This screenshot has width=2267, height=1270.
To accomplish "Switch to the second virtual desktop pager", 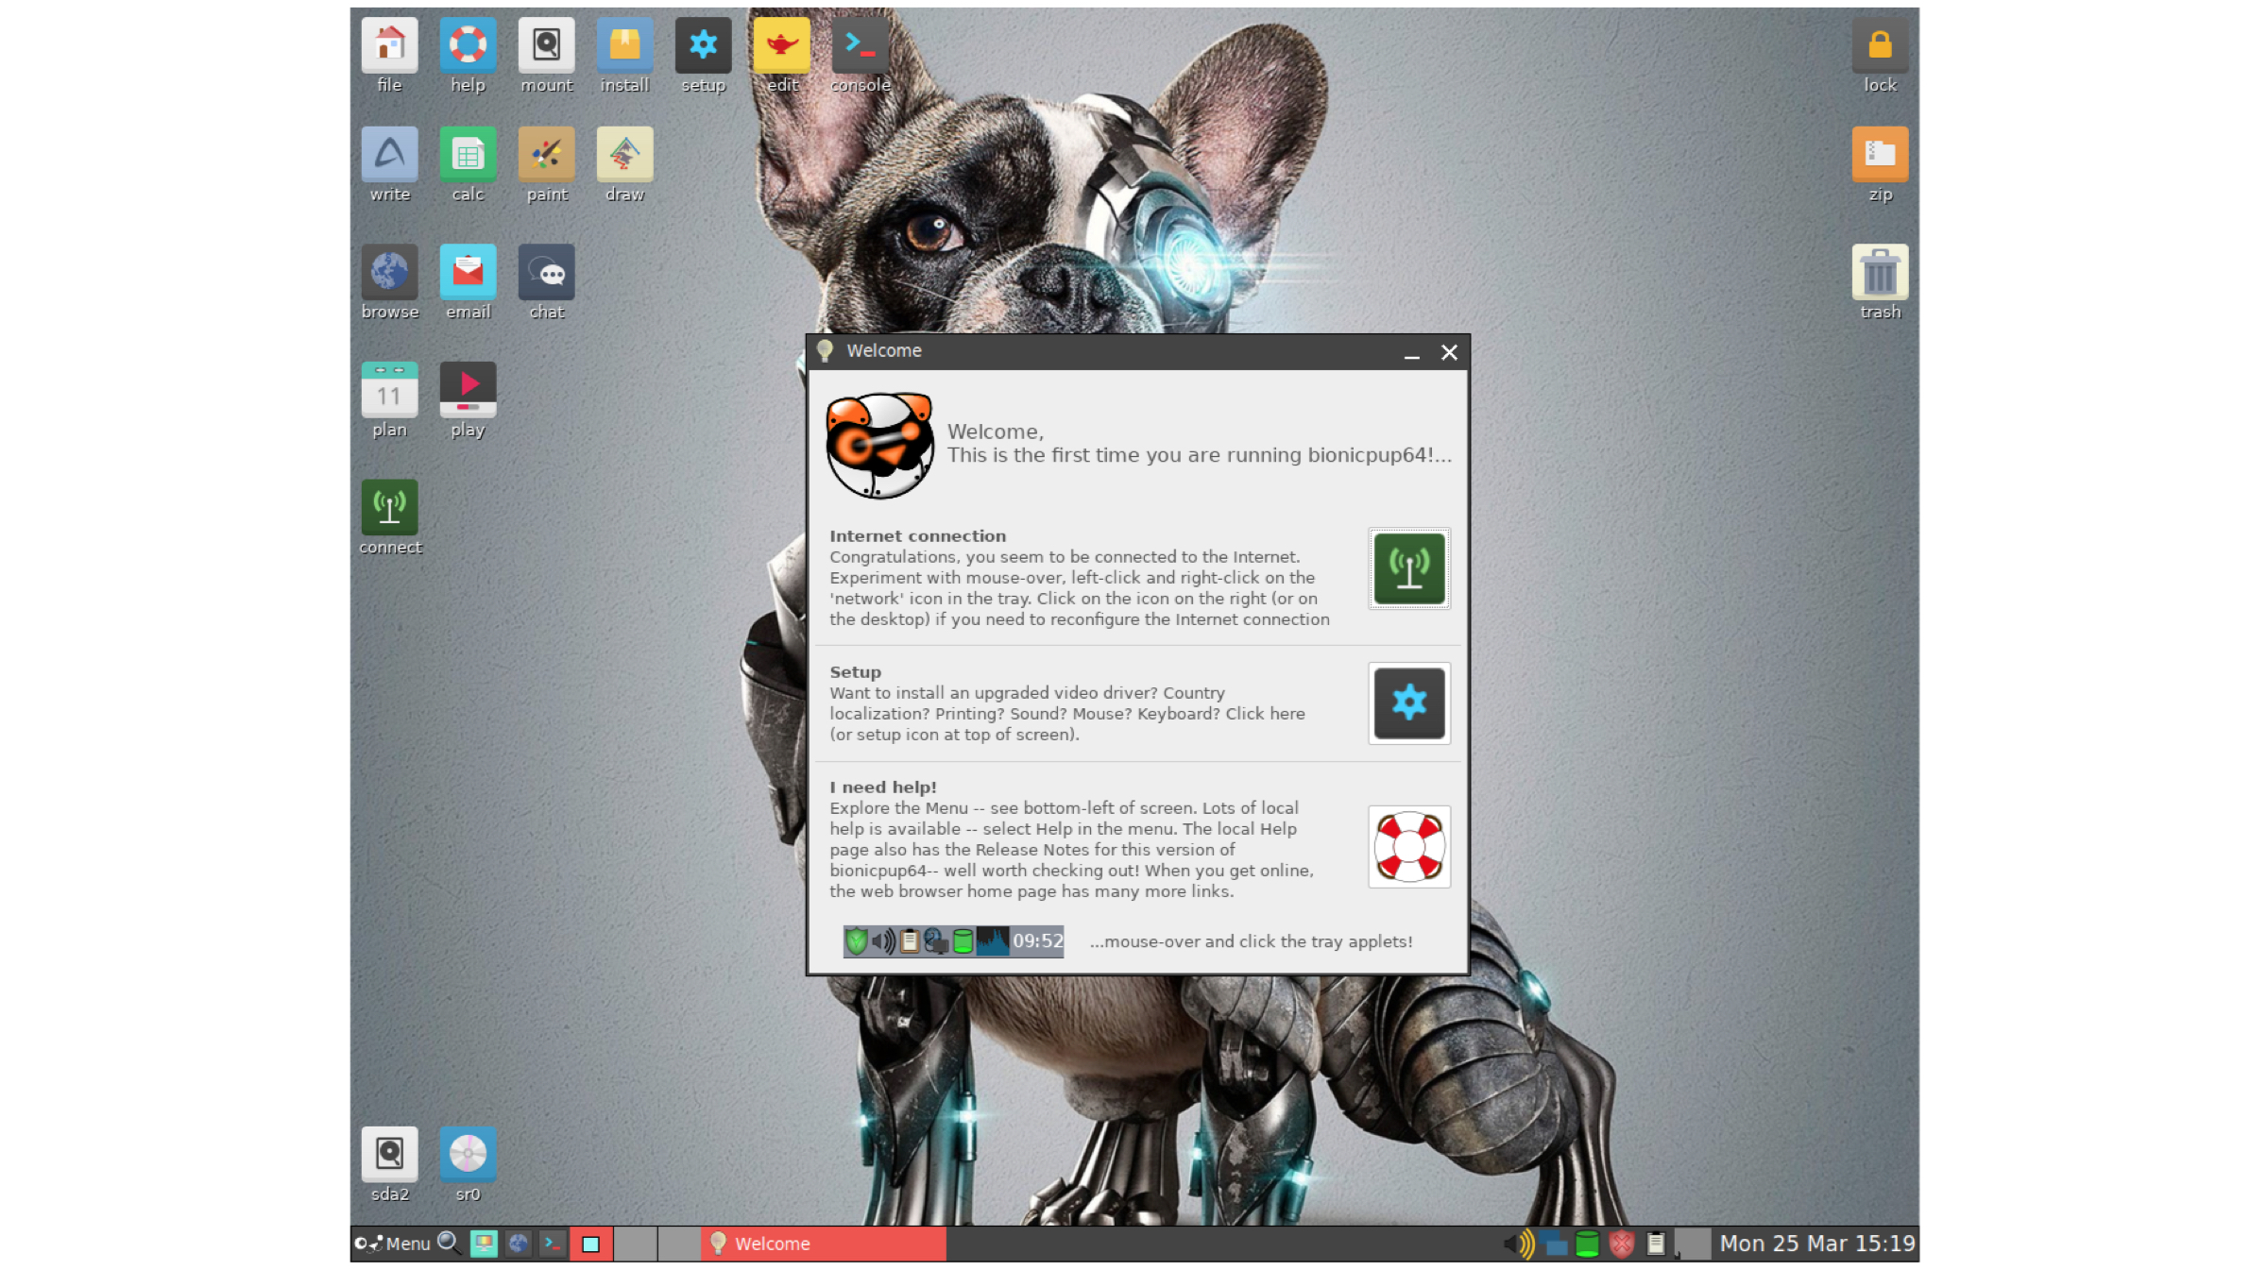I will (636, 1244).
